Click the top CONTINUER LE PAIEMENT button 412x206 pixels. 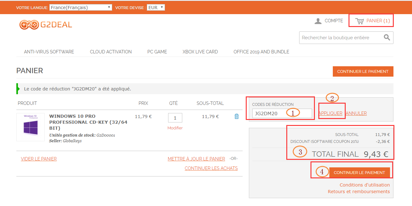tap(363, 71)
